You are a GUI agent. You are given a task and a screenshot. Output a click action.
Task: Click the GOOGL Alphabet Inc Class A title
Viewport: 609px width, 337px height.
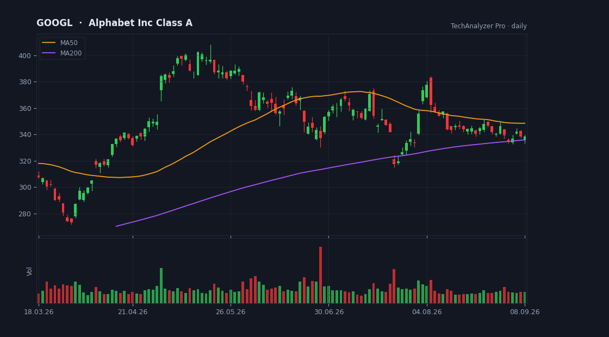pyautogui.click(x=114, y=23)
